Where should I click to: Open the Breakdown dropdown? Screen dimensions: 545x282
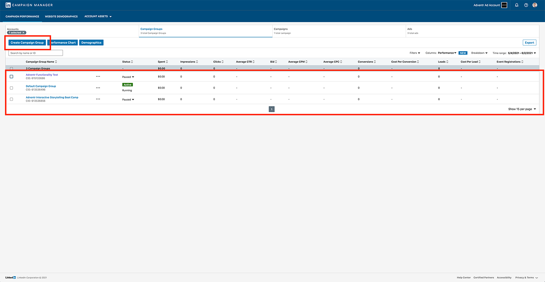(479, 53)
